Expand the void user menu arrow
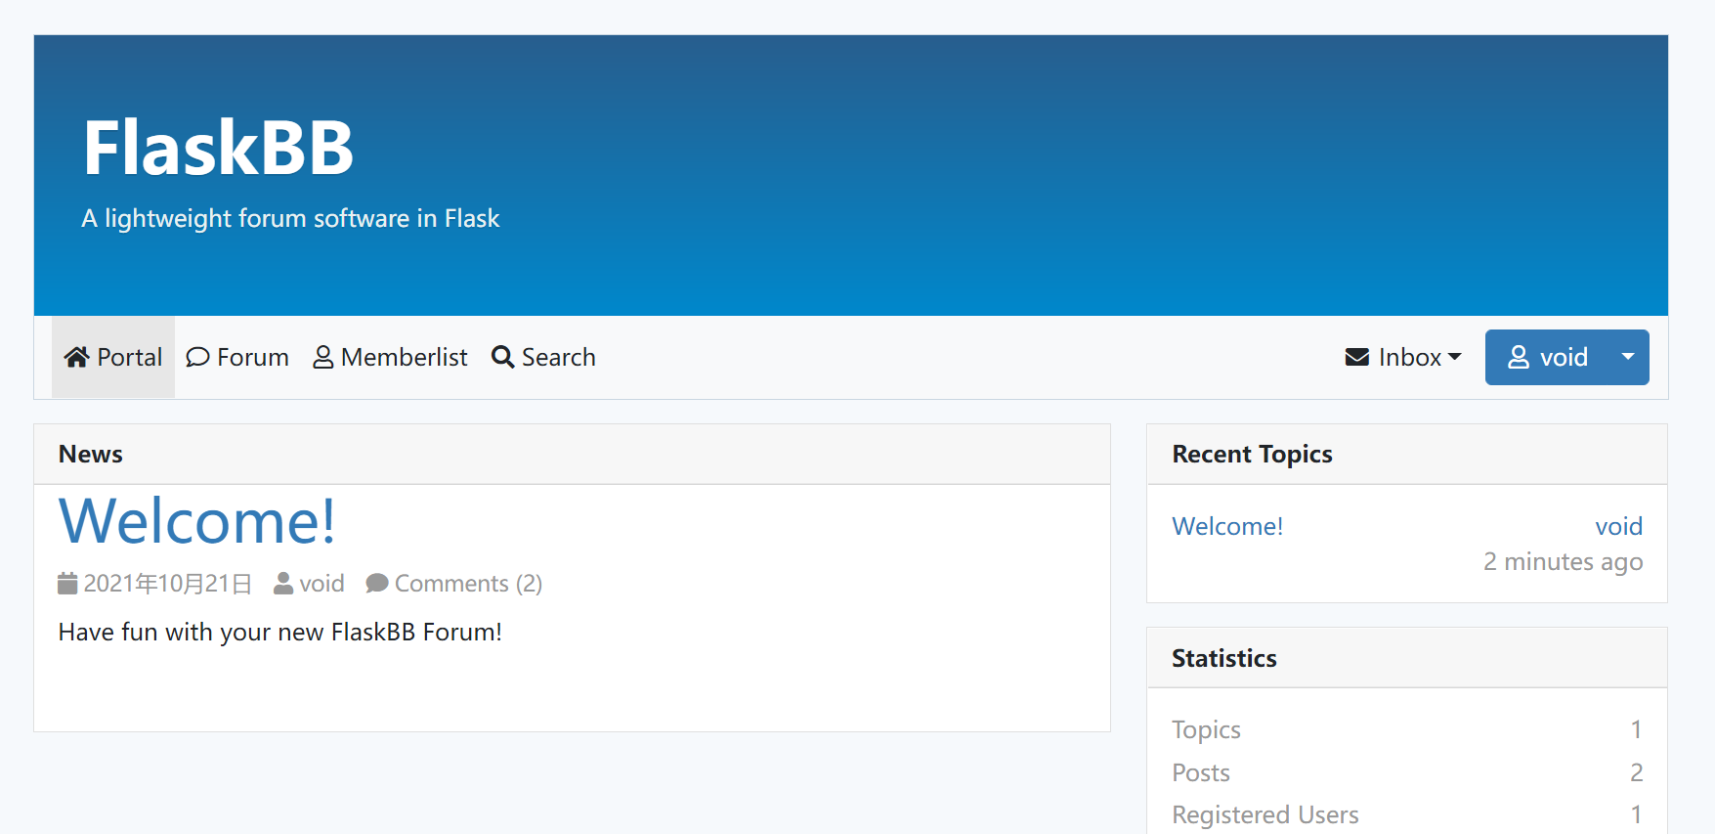The image size is (1715, 834). click(x=1628, y=357)
